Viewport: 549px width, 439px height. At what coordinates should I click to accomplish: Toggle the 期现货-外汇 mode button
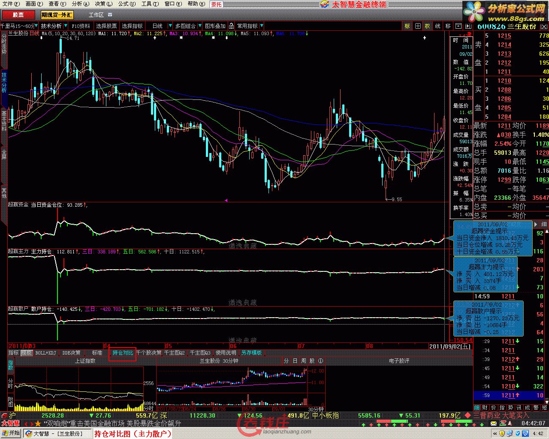pyautogui.click(x=57, y=15)
